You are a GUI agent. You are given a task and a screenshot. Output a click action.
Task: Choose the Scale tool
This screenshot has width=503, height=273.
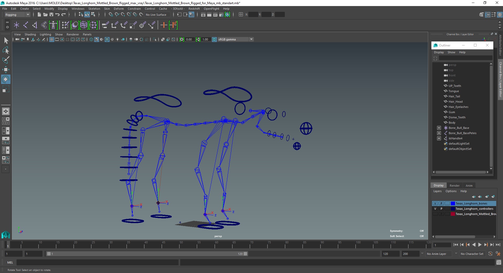coord(6,89)
